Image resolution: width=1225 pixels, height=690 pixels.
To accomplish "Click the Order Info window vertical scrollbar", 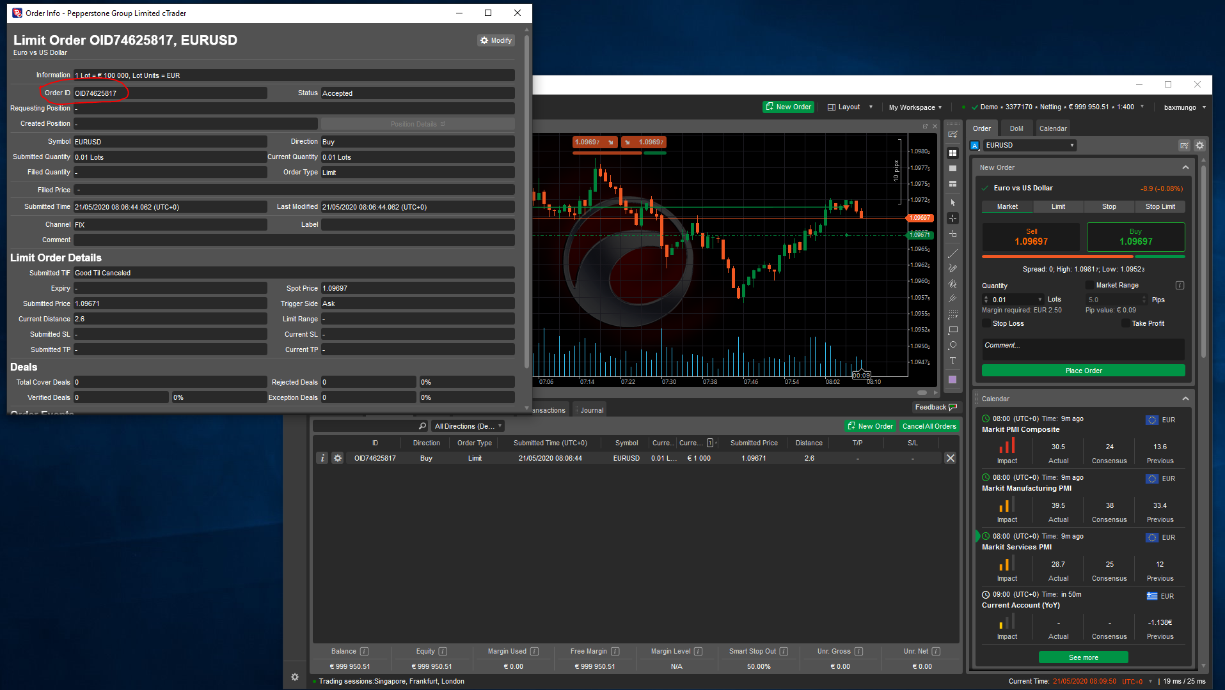I will click(x=526, y=201).
